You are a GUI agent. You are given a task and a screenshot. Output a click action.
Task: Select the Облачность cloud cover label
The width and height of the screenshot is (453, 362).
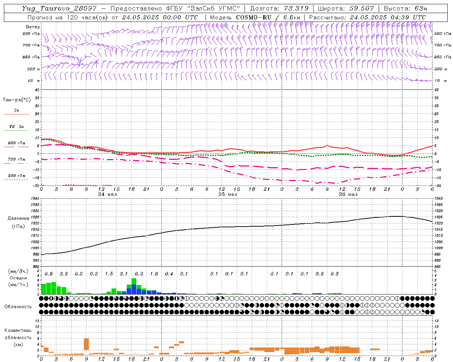[x=18, y=307]
